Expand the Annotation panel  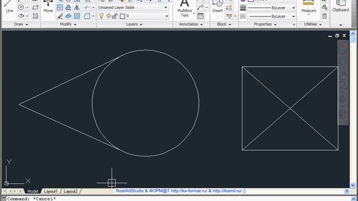pyautogui.click(x=191, y=24)
